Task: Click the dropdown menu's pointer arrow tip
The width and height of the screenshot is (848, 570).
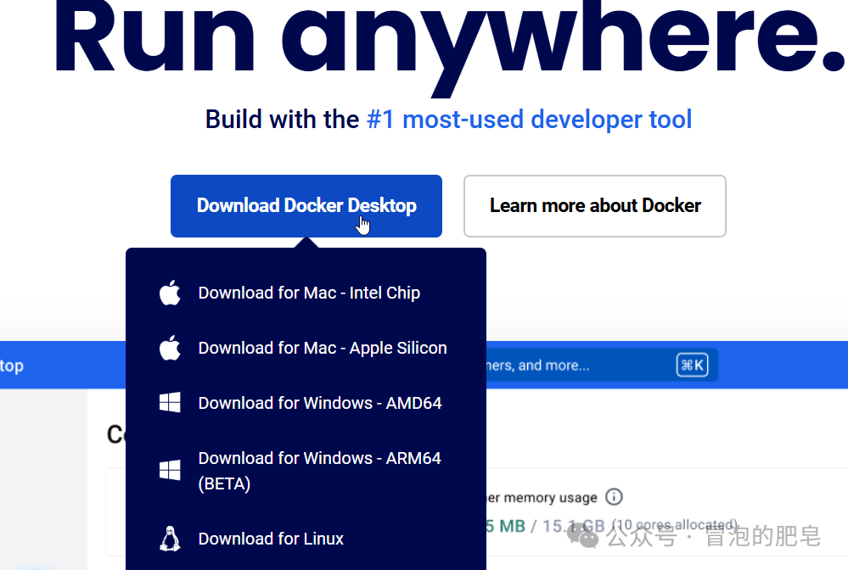Action: click(x=306, y=242)
